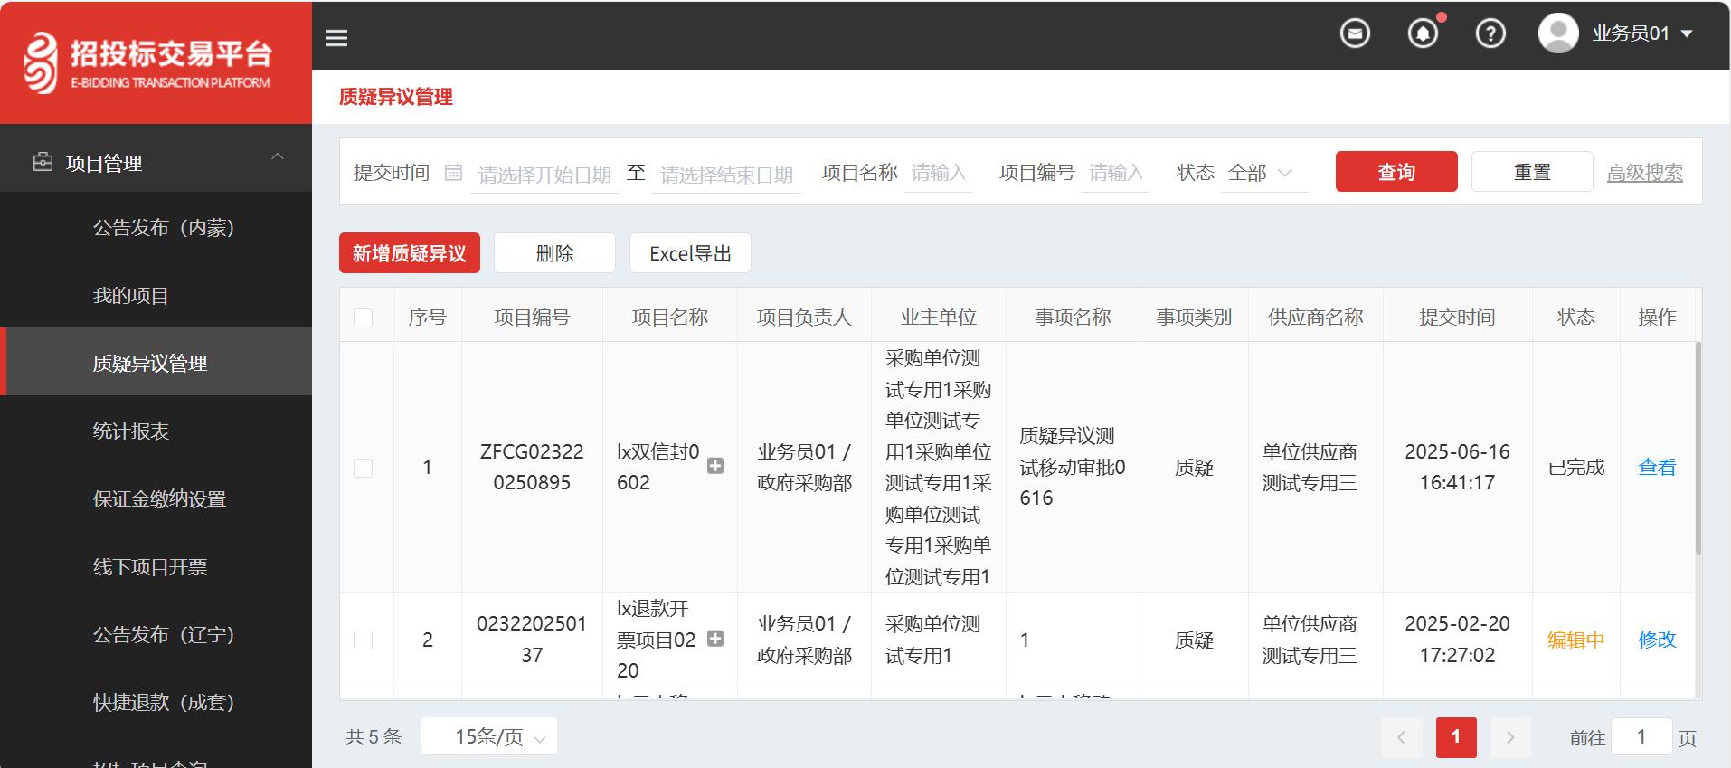Screen dimensions: 1731x768
Task: Open 统计报表 in the sidebar
Action: point(131,431)
